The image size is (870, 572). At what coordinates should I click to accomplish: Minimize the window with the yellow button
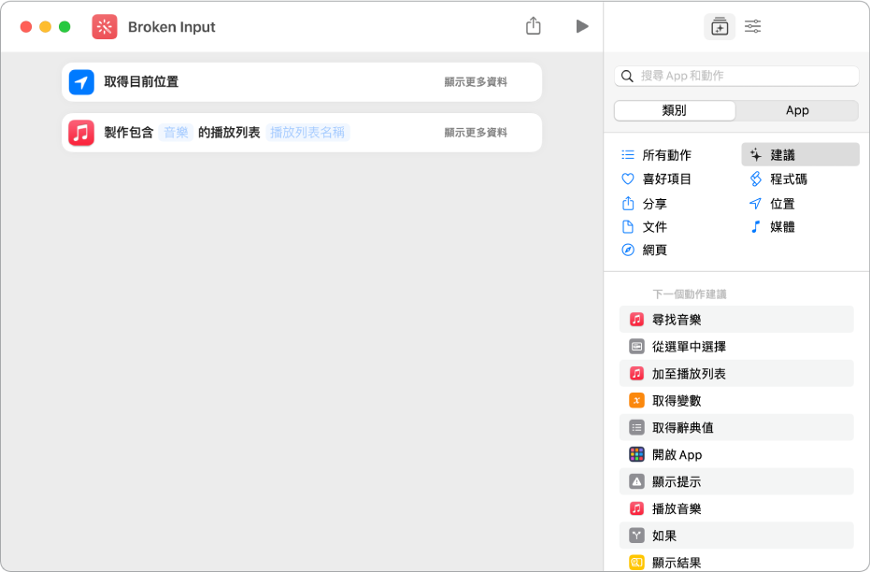pyautogui.click(x=46, y=26)
